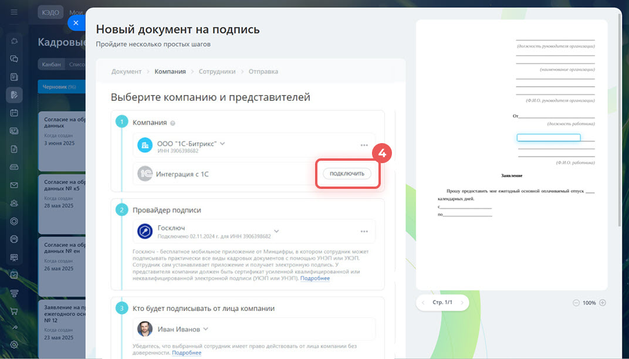Screen dimensions: 629x359
Task: Open the document signing icon in sidebar
Action: pos(14,95)
